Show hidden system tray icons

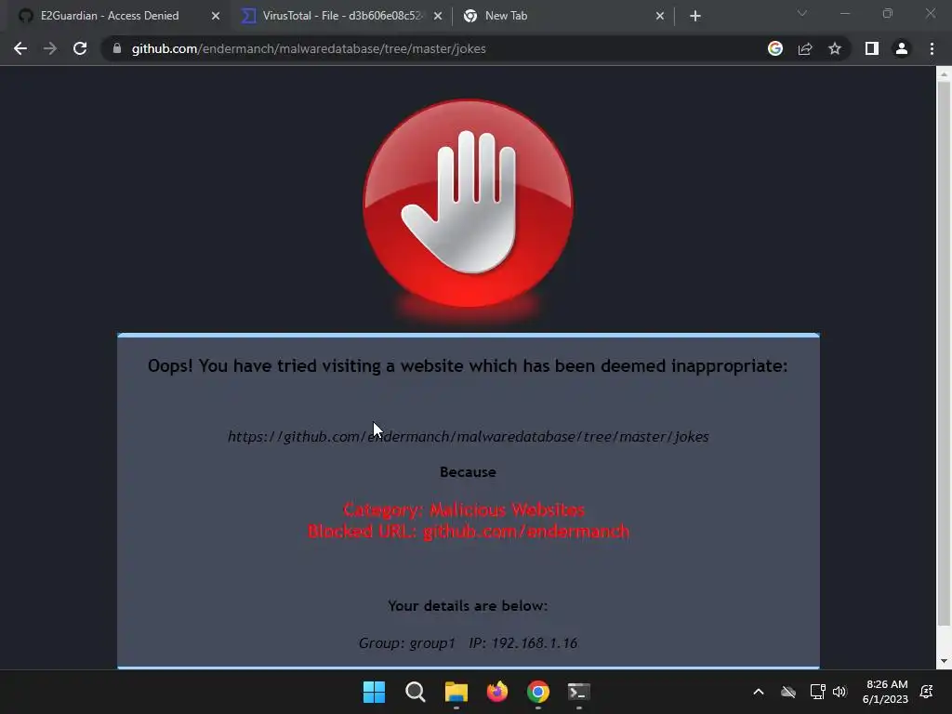point(759,692)
